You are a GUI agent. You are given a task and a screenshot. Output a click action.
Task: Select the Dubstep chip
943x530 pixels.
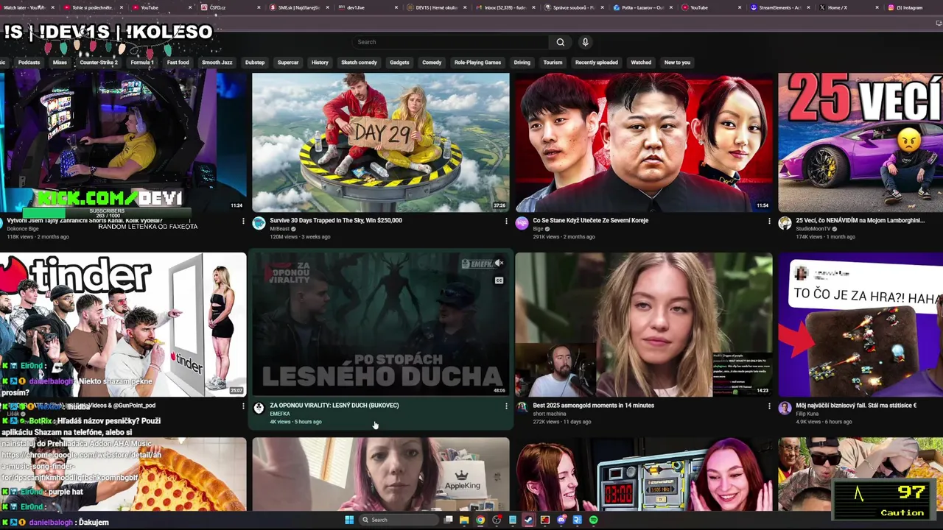click(255, 63)
